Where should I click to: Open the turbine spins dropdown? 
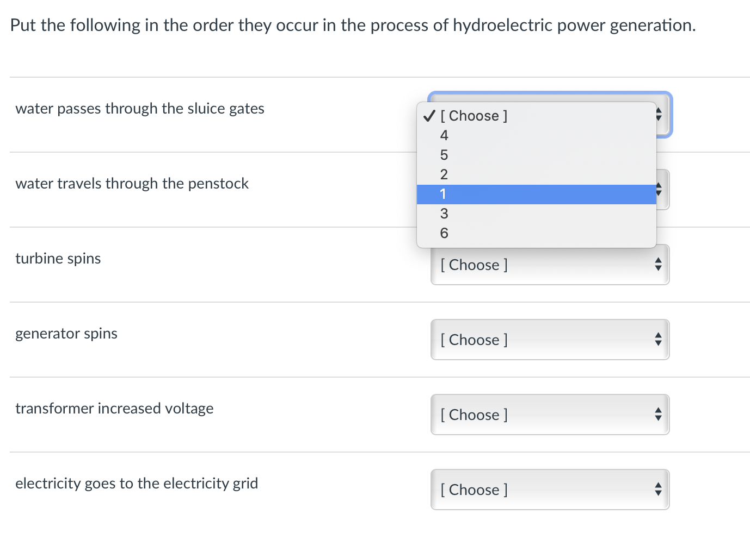[x=550, y=265]
